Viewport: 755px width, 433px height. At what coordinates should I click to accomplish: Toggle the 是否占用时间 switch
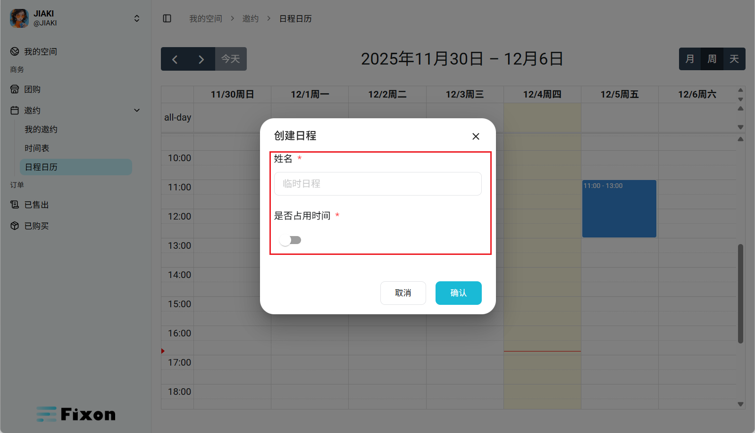click(290, 240)
